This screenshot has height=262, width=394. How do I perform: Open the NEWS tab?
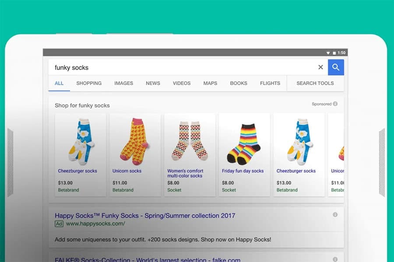[x=153, y=83]
